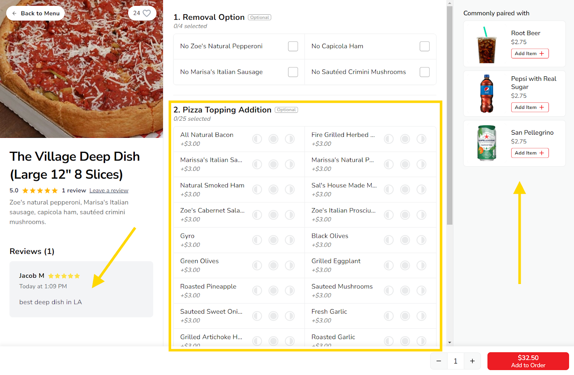The image size is (574, 375).
Task: Click the red Add to Order button
Action: [528, 361]
